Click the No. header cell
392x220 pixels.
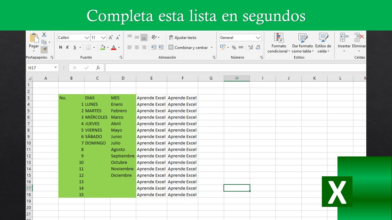click(x=71, y=98)
